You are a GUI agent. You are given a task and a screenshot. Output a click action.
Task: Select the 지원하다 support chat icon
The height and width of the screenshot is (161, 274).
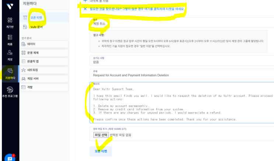click(x=10, y=71)
